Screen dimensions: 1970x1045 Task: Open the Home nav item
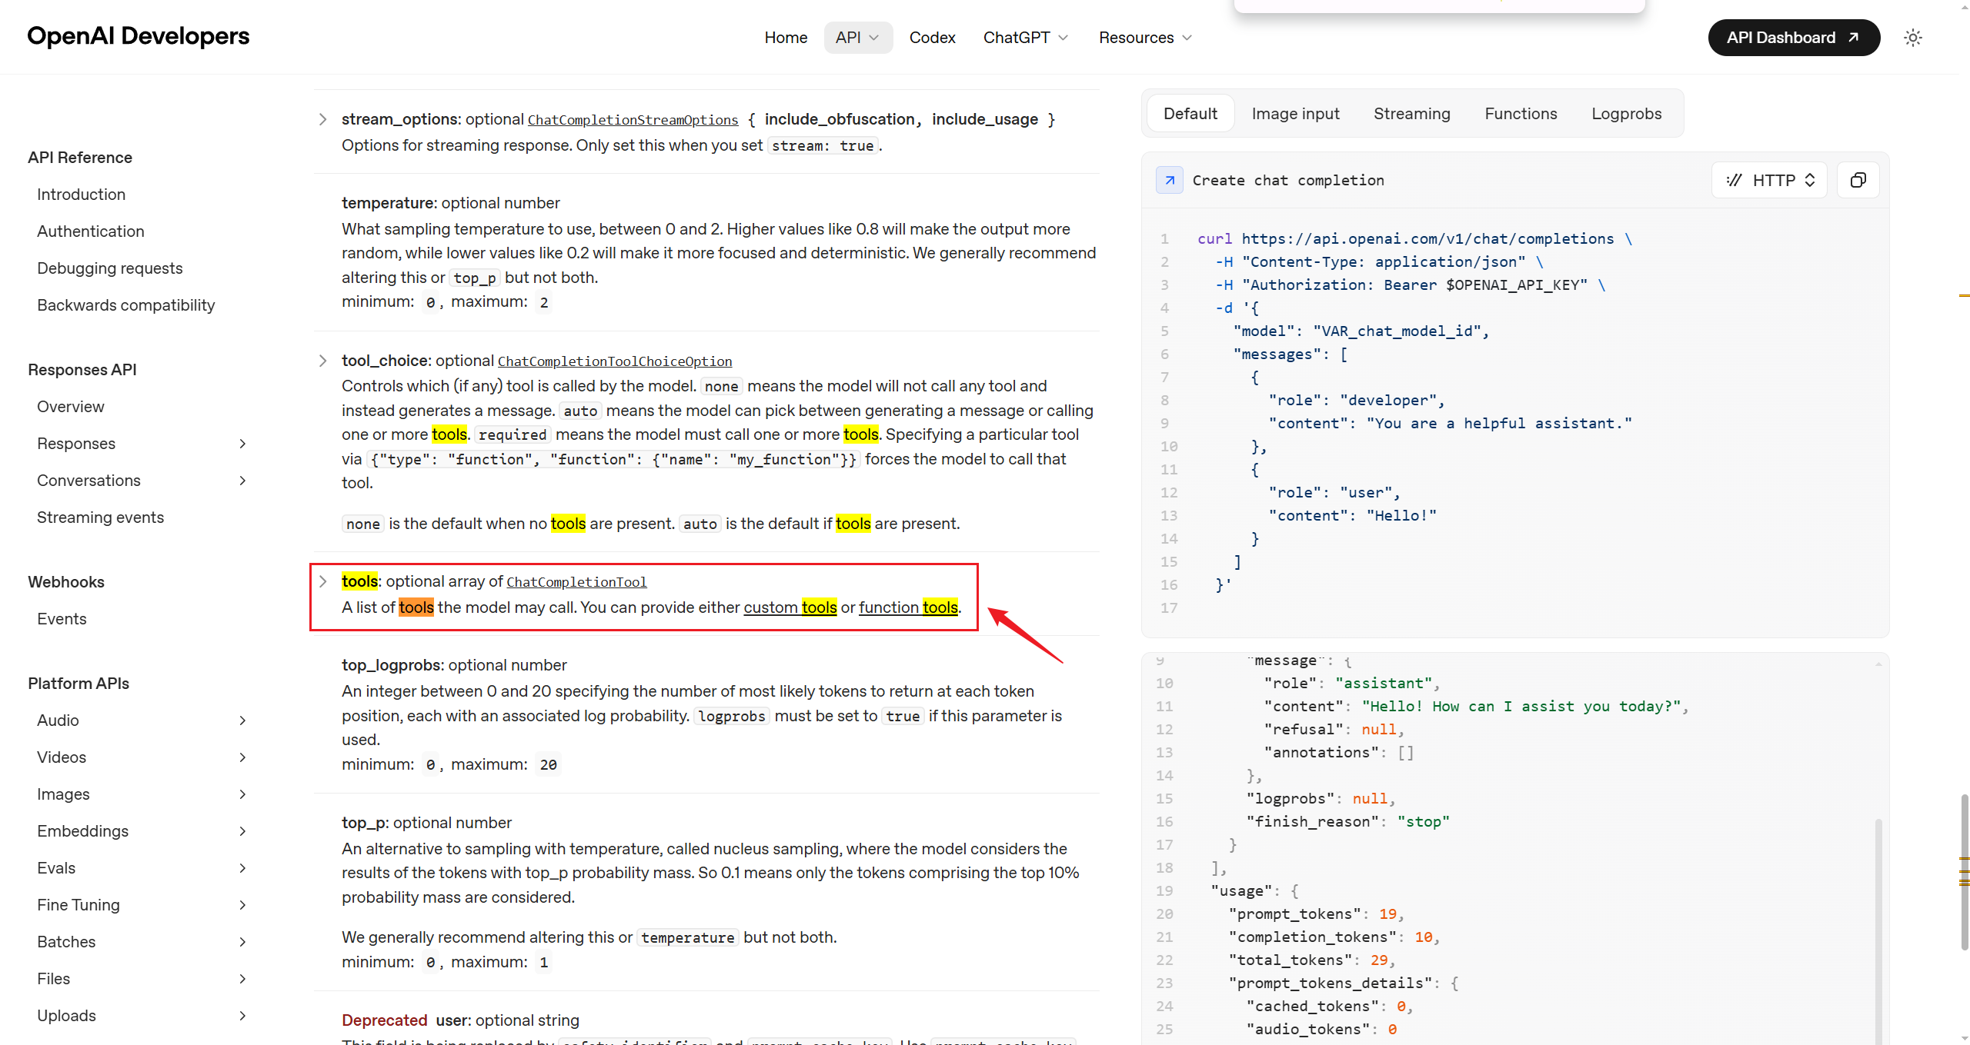tap(786, 38)
